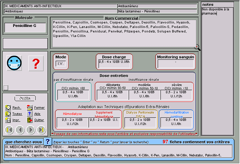Go to the last record

41,130
